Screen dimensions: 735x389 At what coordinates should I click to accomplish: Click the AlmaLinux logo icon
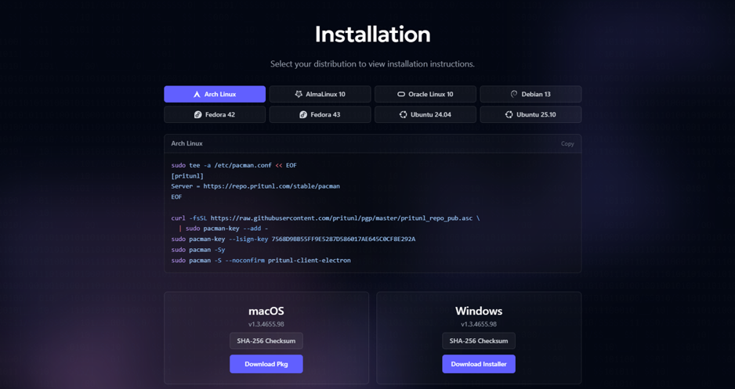299,94
